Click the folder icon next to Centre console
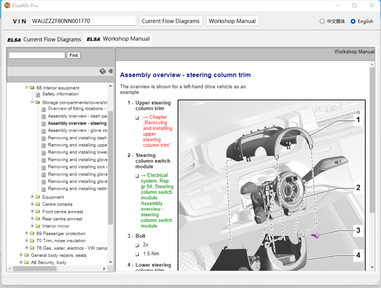This screenshot has width=381, height=288. (x=38, y=204)
